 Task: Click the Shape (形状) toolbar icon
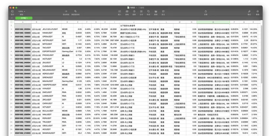[149, 11]
